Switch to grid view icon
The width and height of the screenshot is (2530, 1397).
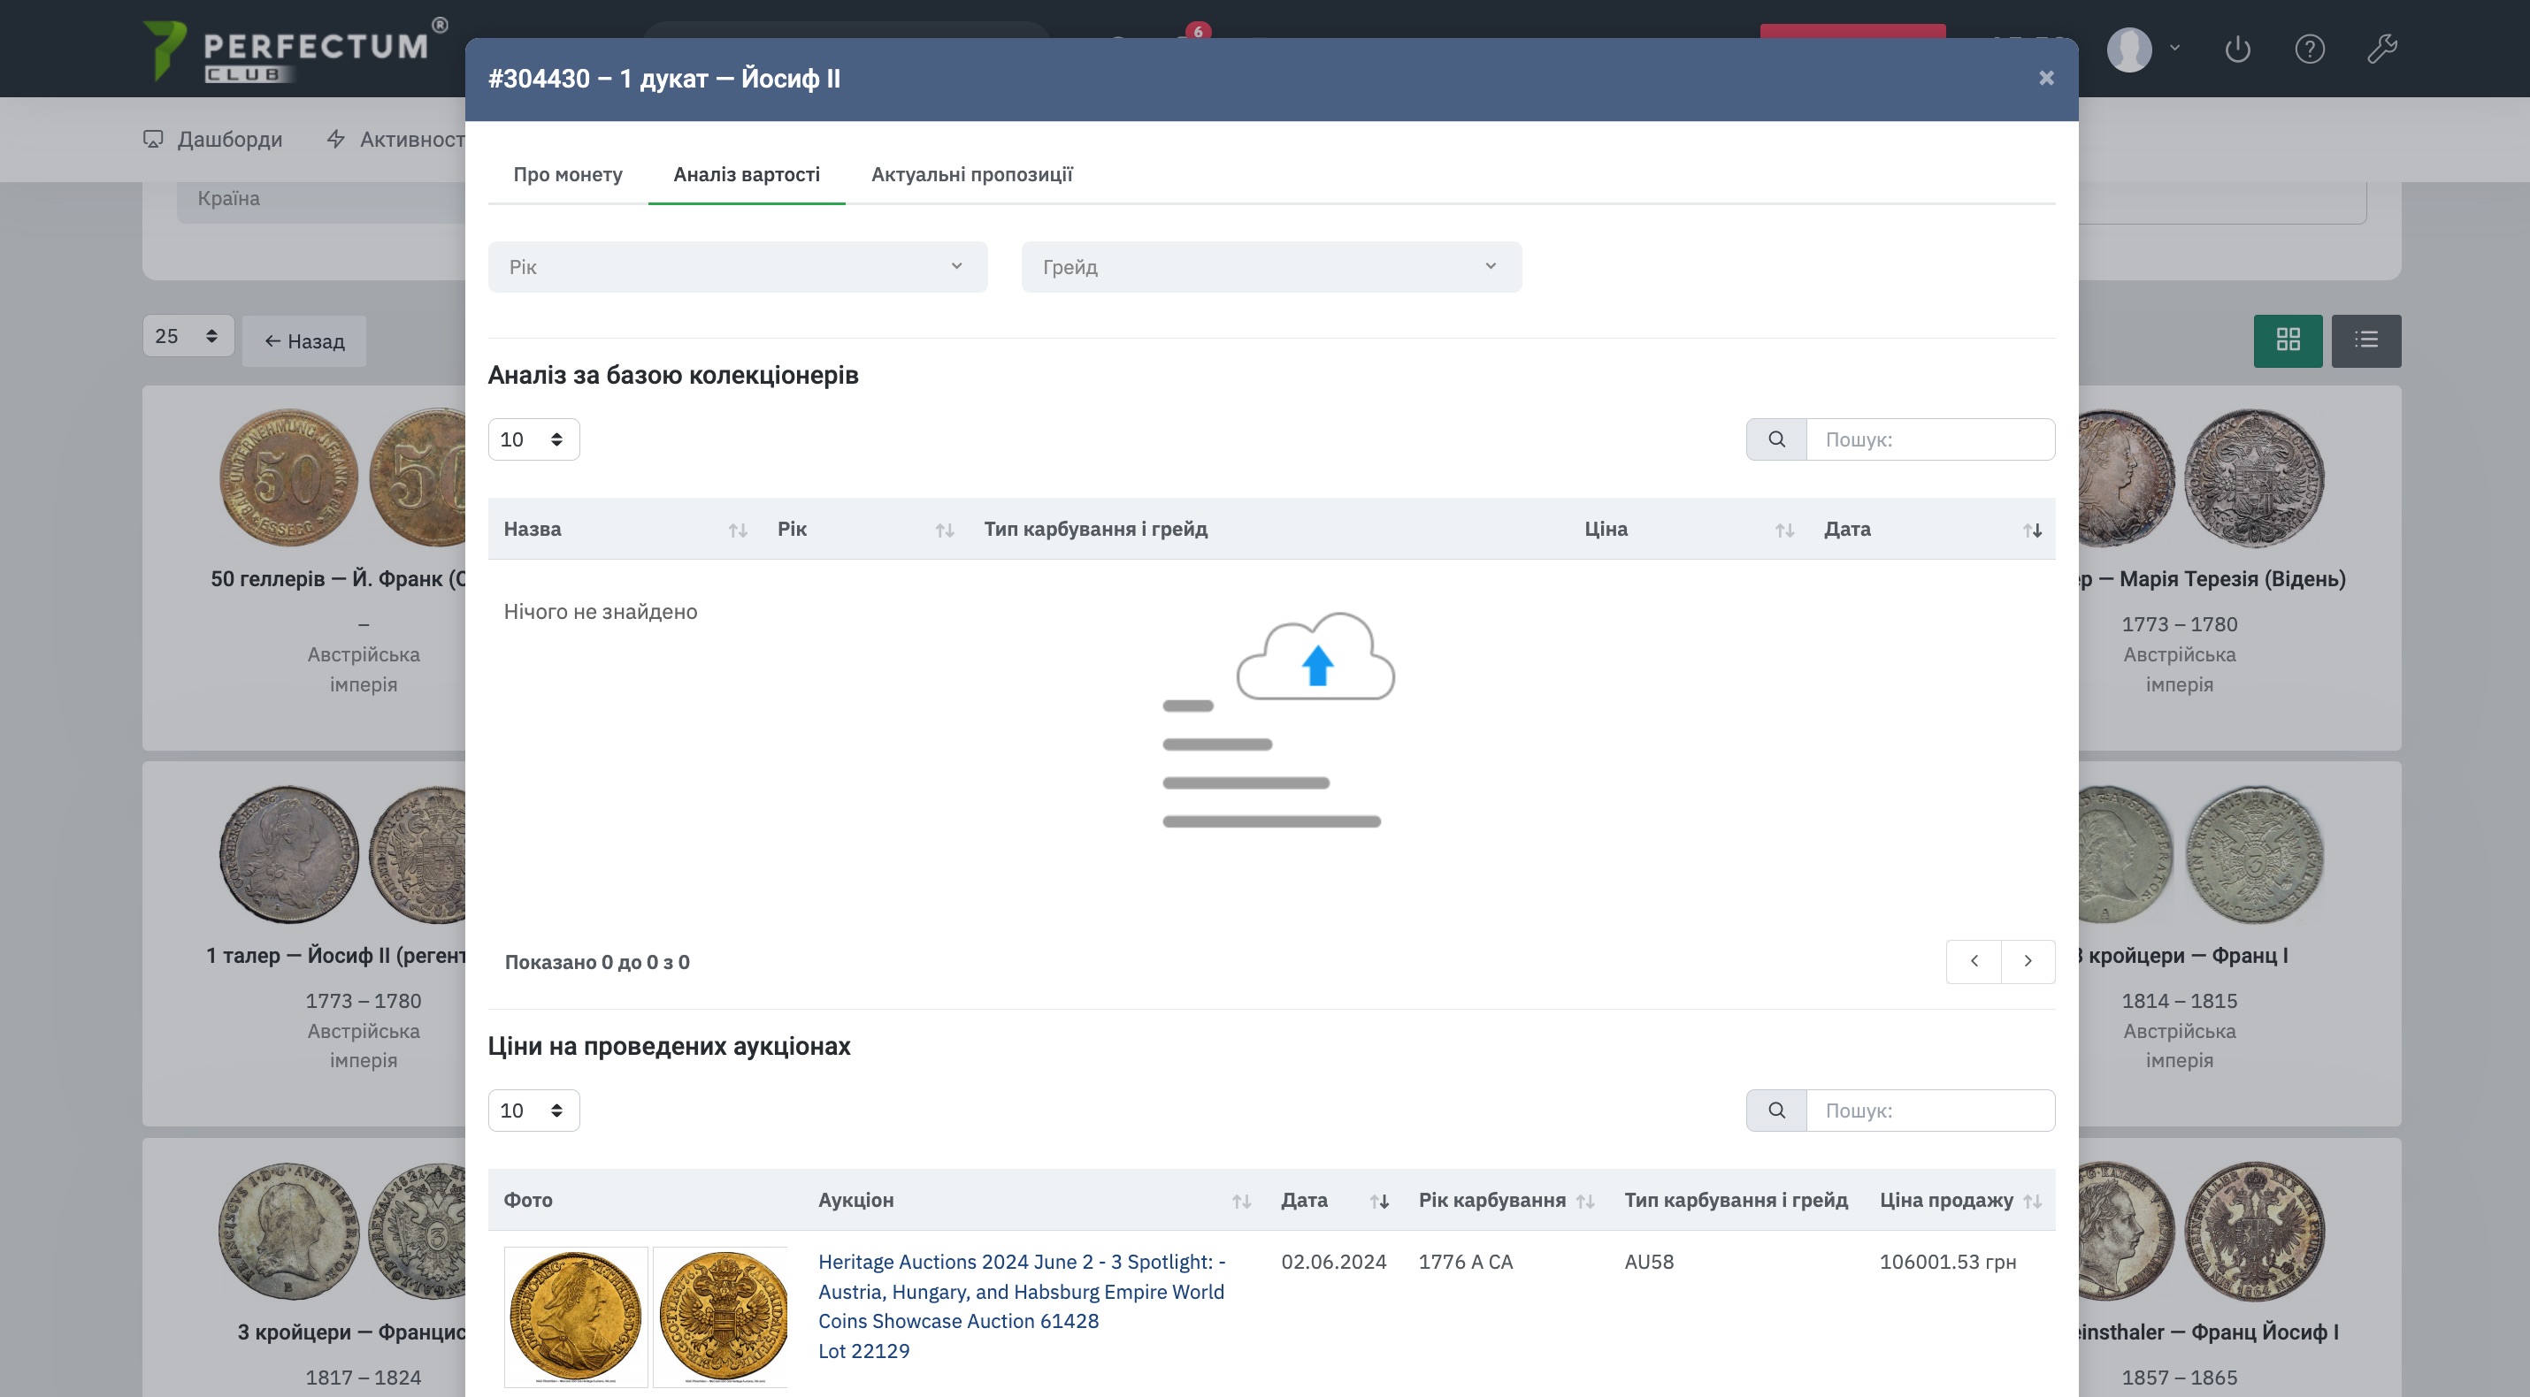pyautogui.click(x=2288, y=340)
